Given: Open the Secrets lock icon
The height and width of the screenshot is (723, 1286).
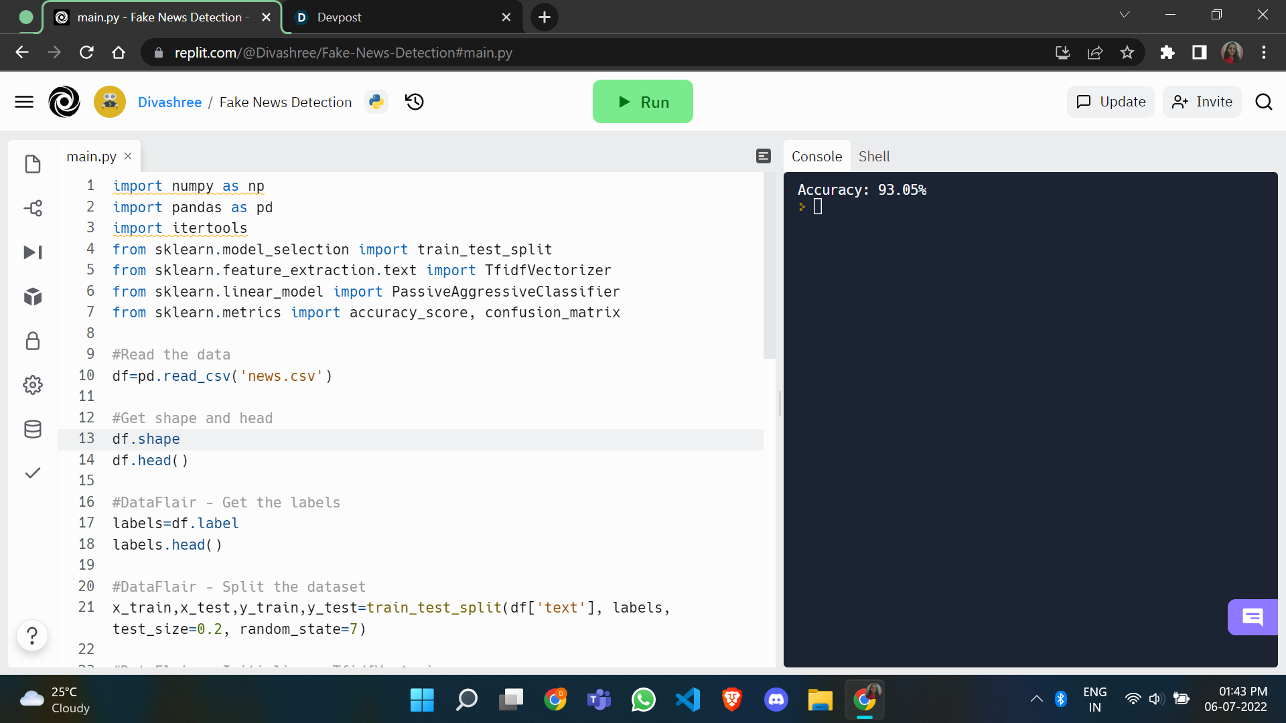Looking at the screenshot, I should 32,341.
